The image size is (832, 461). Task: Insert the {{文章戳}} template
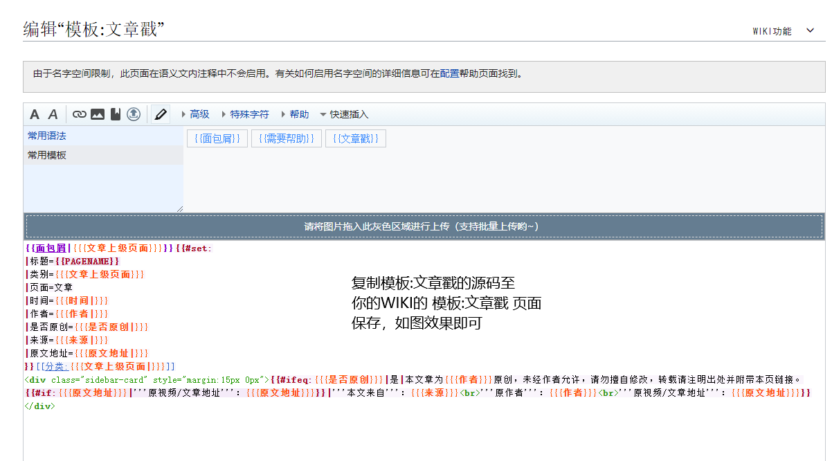pyautogui.click(x=356, y=139)
